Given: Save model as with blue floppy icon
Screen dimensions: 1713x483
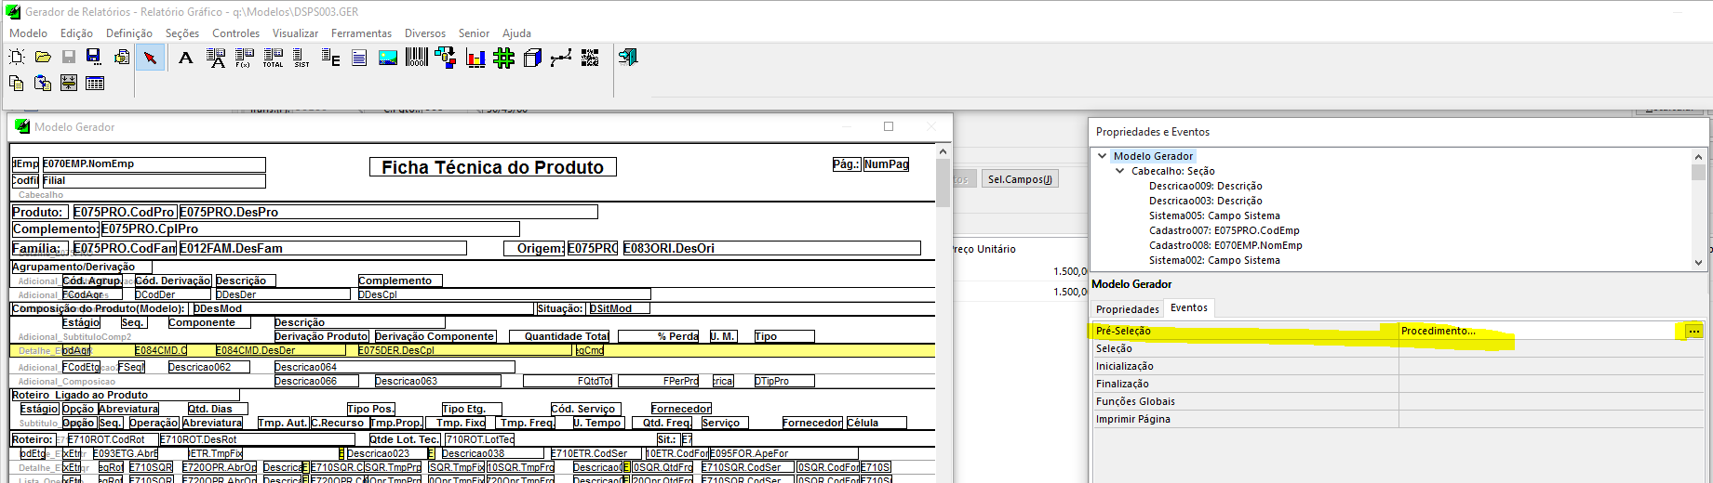Looking at the screenshot, I should click(94, 58).
